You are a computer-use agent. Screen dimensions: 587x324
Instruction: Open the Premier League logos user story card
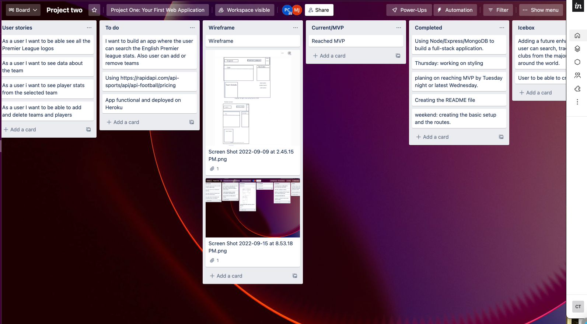click(47, 45)
